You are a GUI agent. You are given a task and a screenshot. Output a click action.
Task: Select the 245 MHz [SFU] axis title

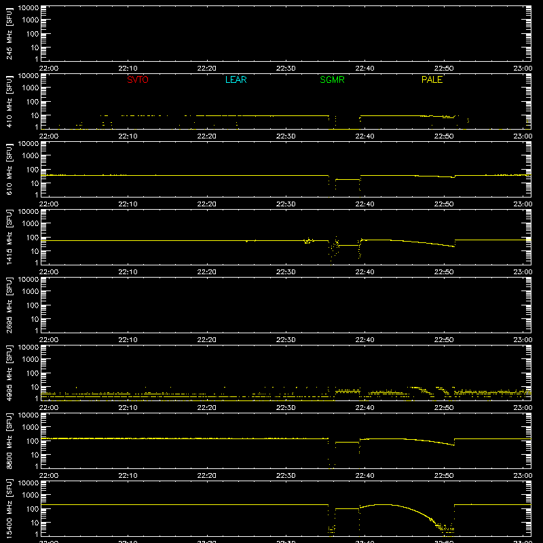pyautogui.click(x=9, y=34)
